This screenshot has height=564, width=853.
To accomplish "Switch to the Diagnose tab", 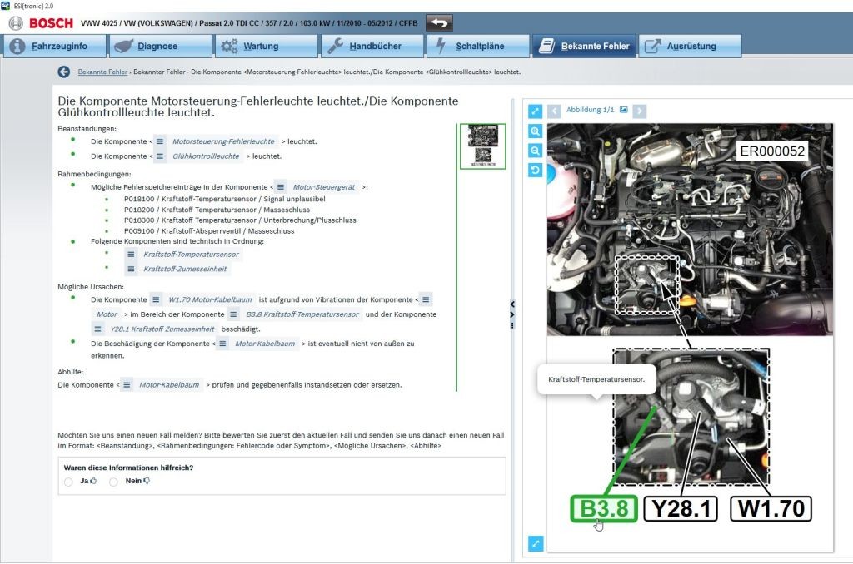I will [x=161, y=47].
